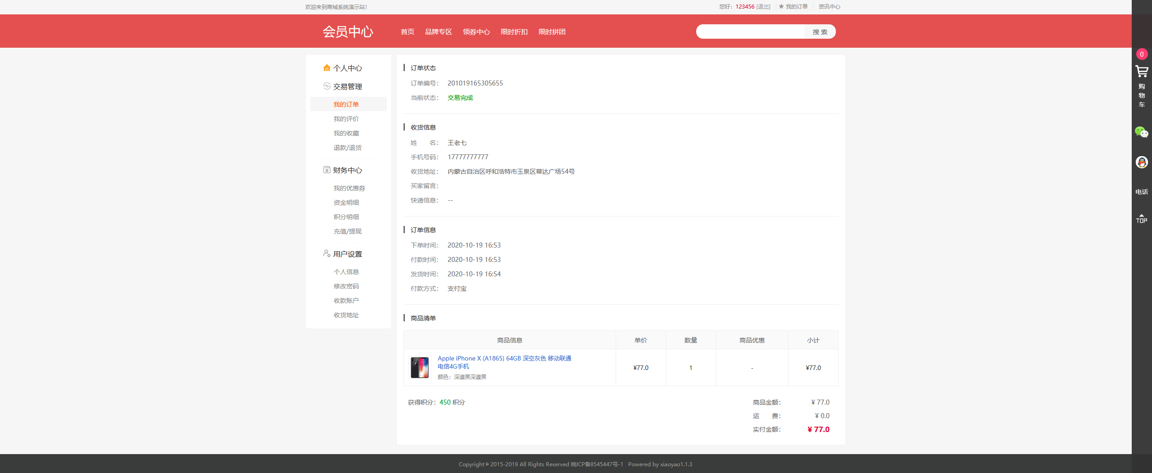The height and width of the screenshot is (473, 1152).
Task: Click the TOP back-to-top arrow icon
Action: pyautogui.click(x=1142, y=218)
